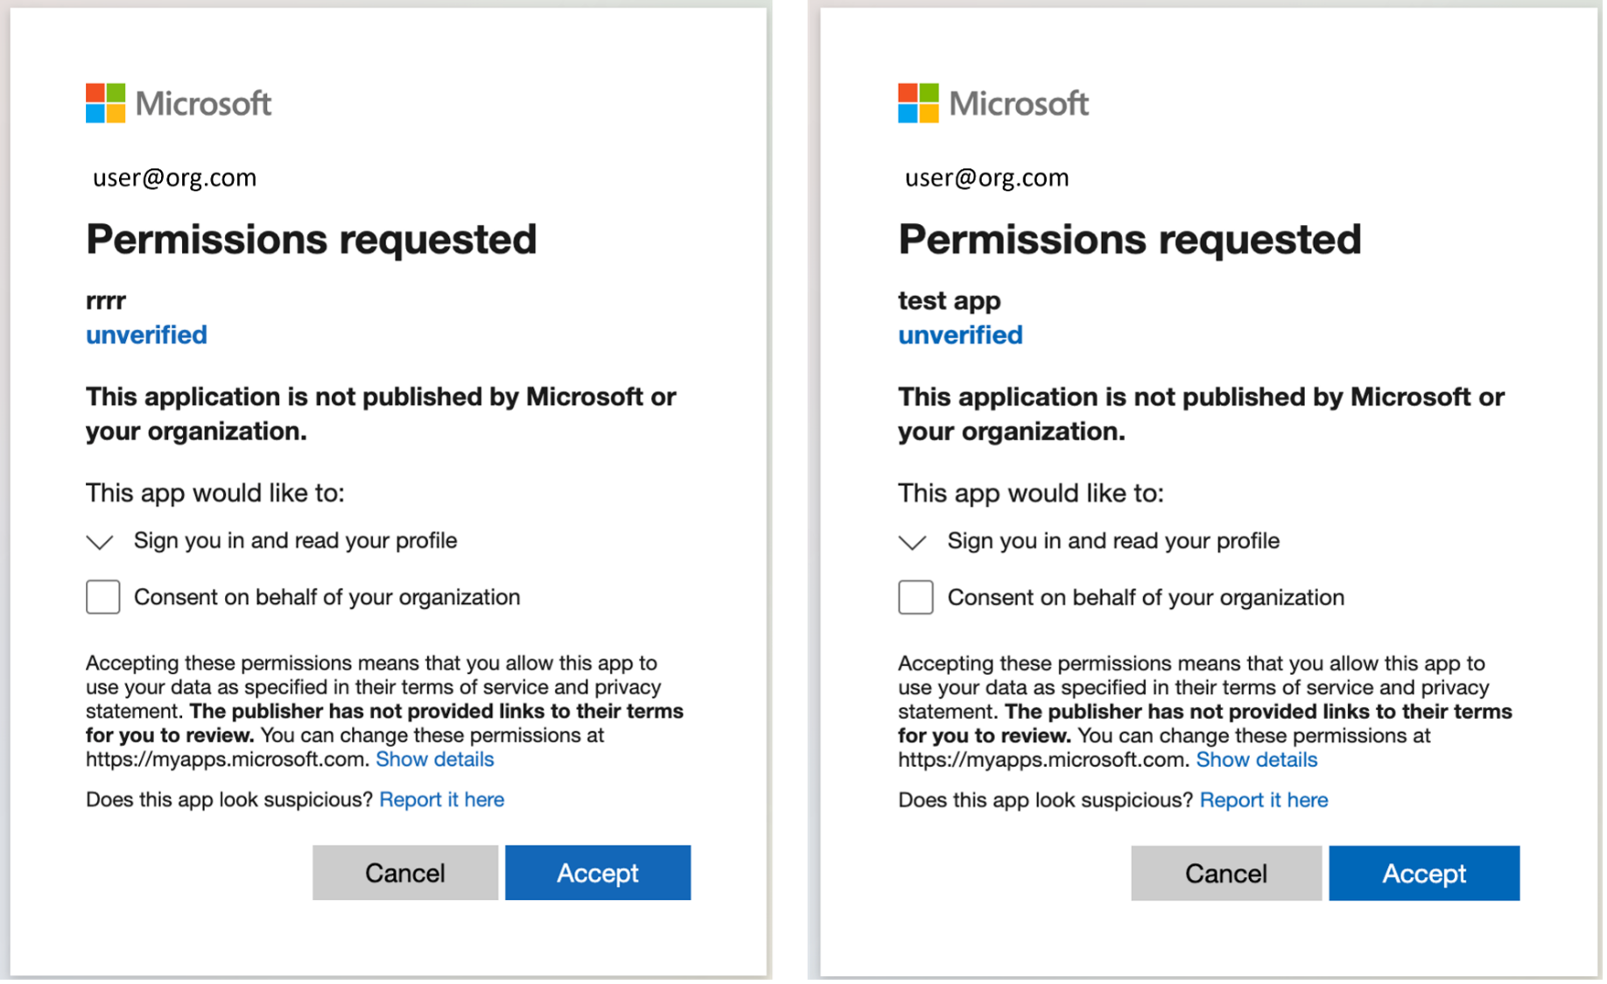Accept the rrrr permissions request

tap(598, 873)
